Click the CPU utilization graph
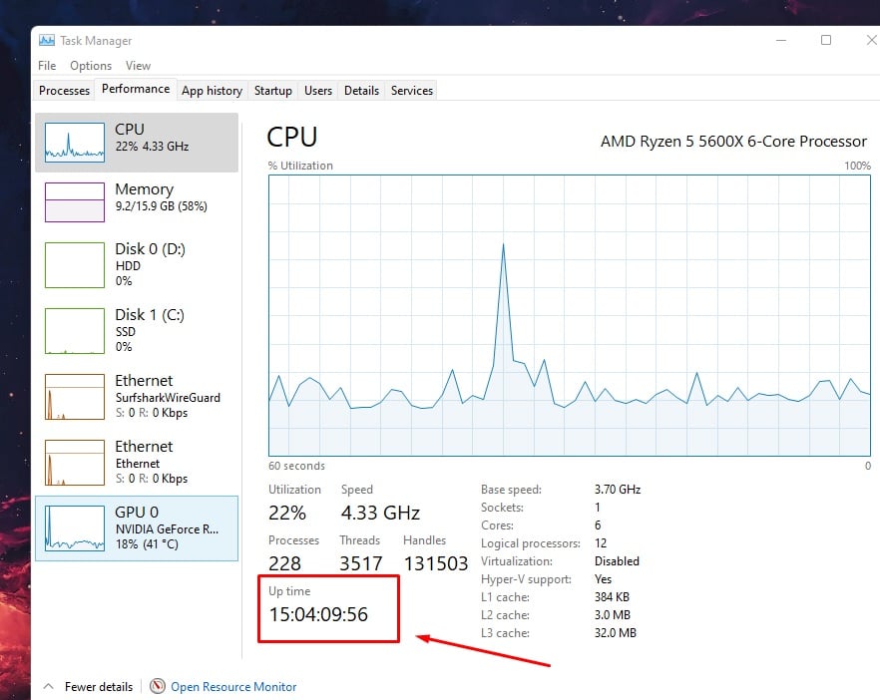This screenshot has height=700, width=880. click(x=570, y=315)
